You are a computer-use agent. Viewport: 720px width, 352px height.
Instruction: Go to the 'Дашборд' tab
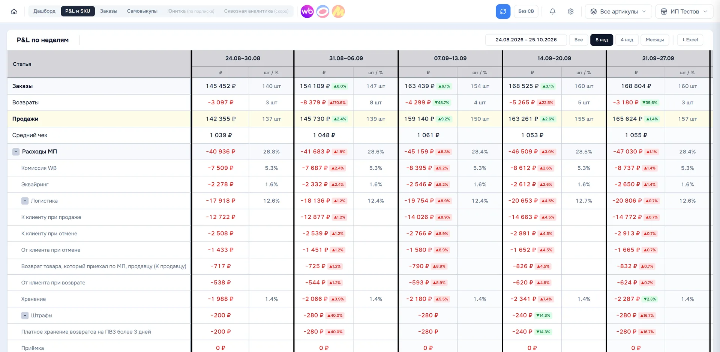(x=44, y=11)
